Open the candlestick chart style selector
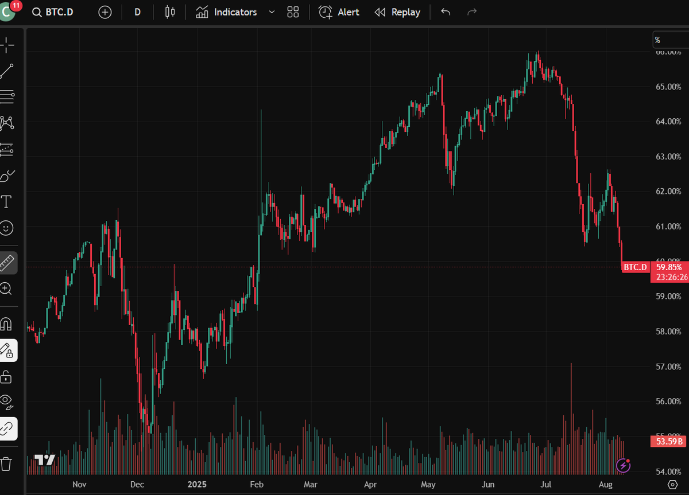 tap(169, 12)
